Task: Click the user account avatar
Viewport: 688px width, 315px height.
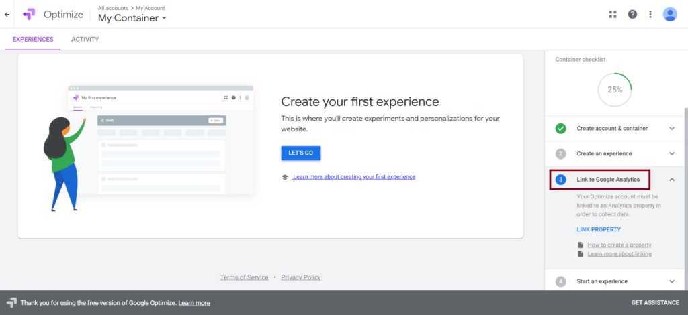Action: click(670, 14)
